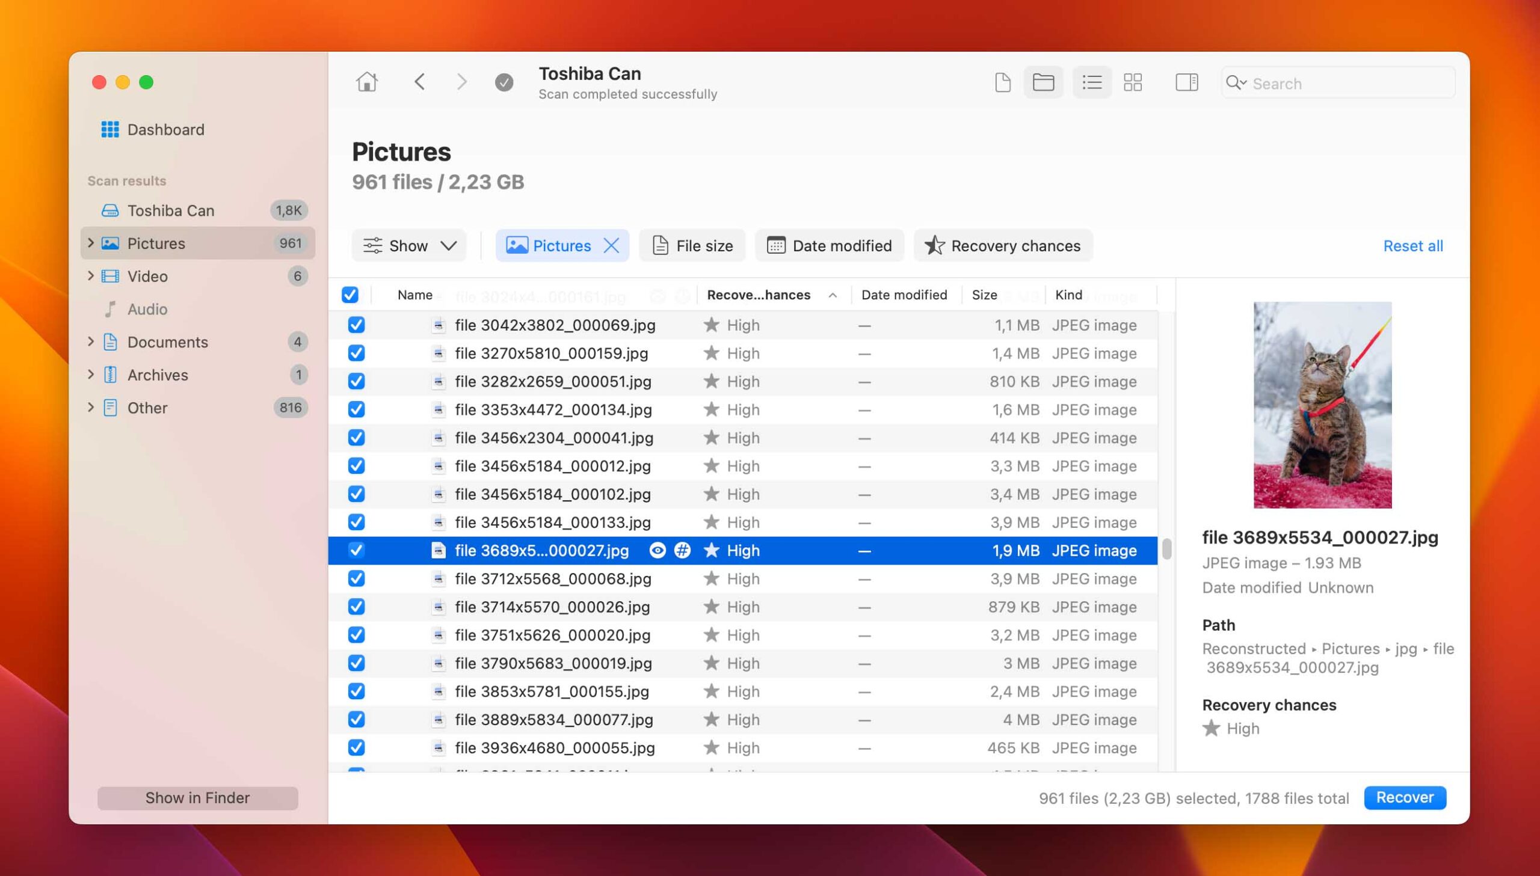
Task: Open the Recovery chances filter
Action: pos(1003,245)
